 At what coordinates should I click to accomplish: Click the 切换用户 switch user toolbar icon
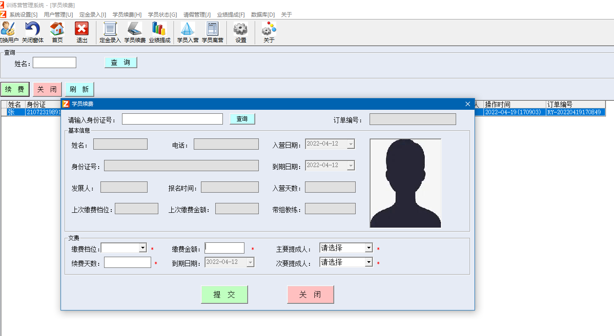(x=9, y=32)
